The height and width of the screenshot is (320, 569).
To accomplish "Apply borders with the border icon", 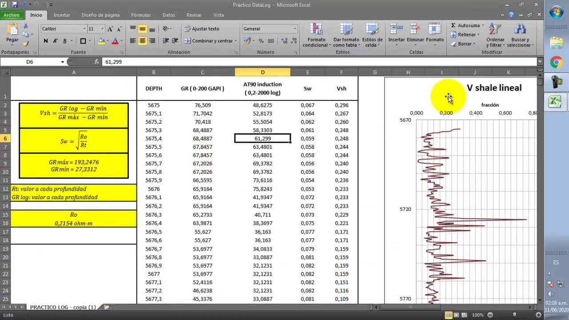I will (83, 41).
